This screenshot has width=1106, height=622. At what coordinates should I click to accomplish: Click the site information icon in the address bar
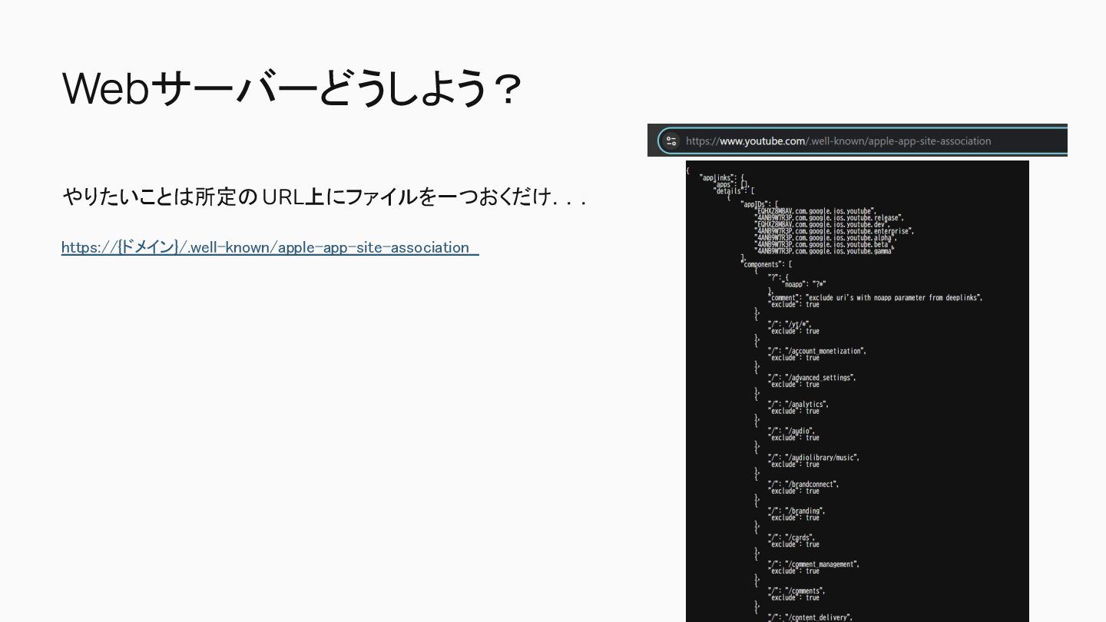[x=672, y=141]
